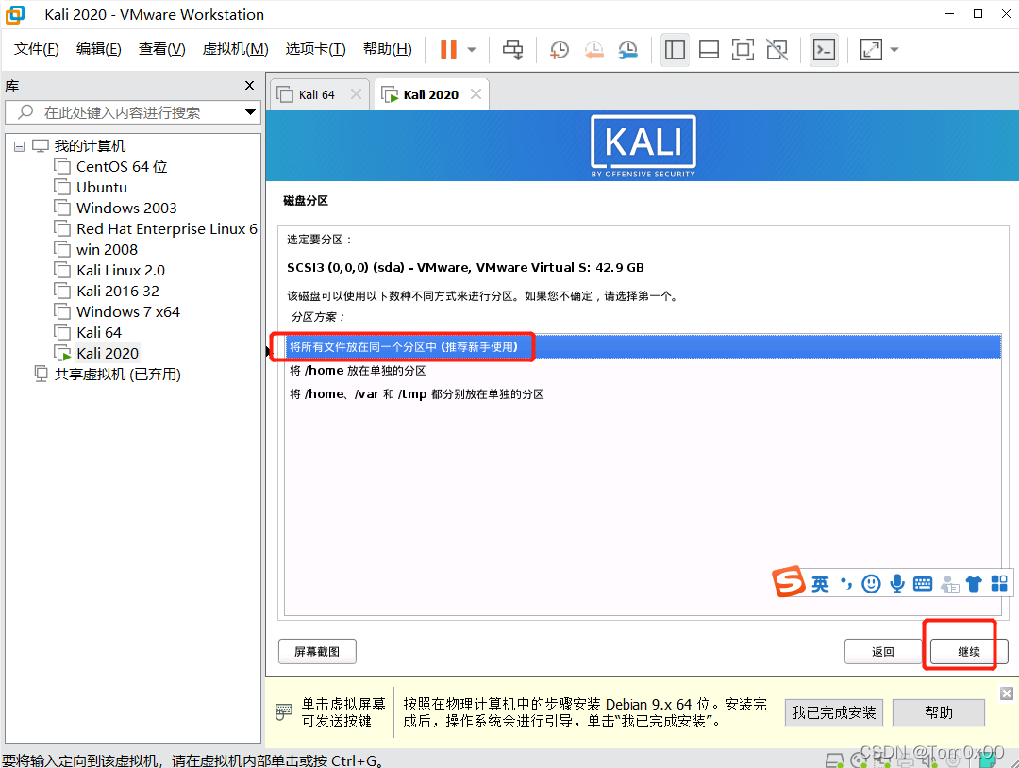
Task: Click the Sogou input method logo
Action: (x=789, y=581)
